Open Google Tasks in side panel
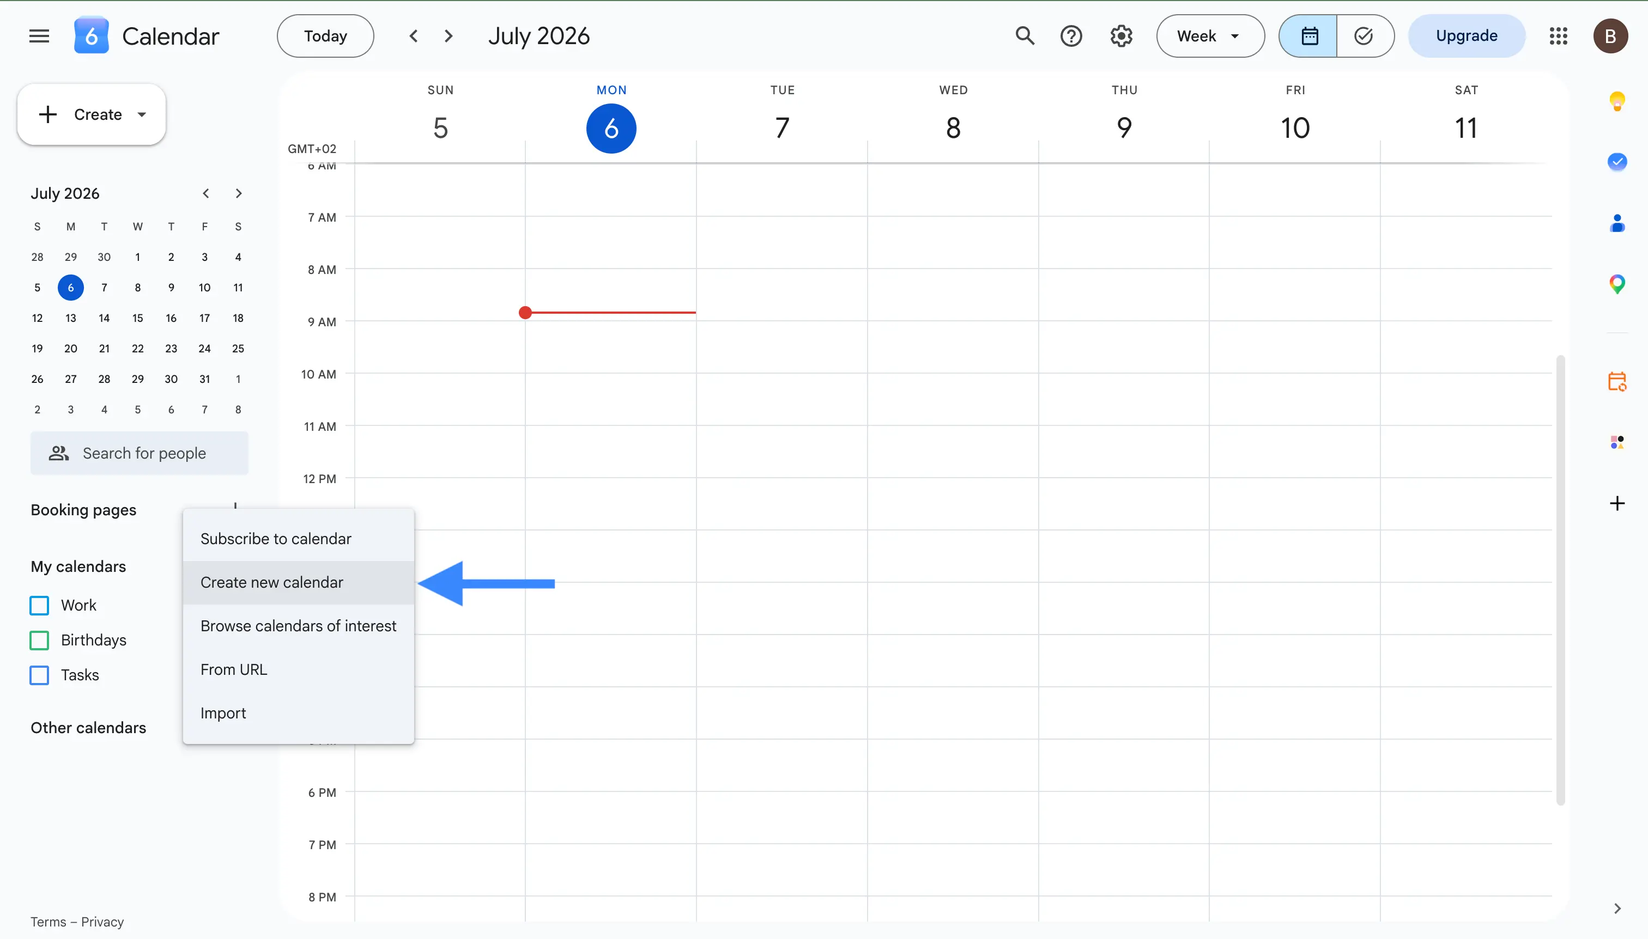This screenshot has height=939, width=1648. [1617, 161]
